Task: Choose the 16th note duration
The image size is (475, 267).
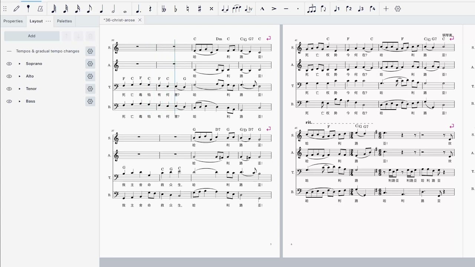Action: 77,9
